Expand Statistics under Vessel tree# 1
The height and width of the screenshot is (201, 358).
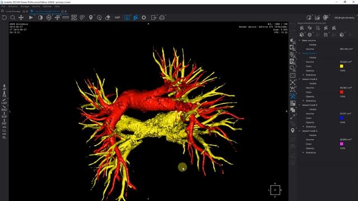tap(303, 75)
